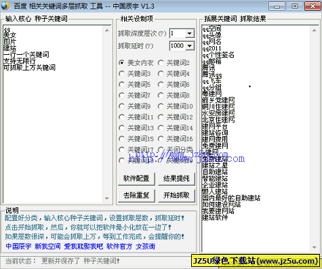Click seed keyword line 美女
Image resolution: width=322 pixels, height=269 pixels.
(x=9, y=35)
